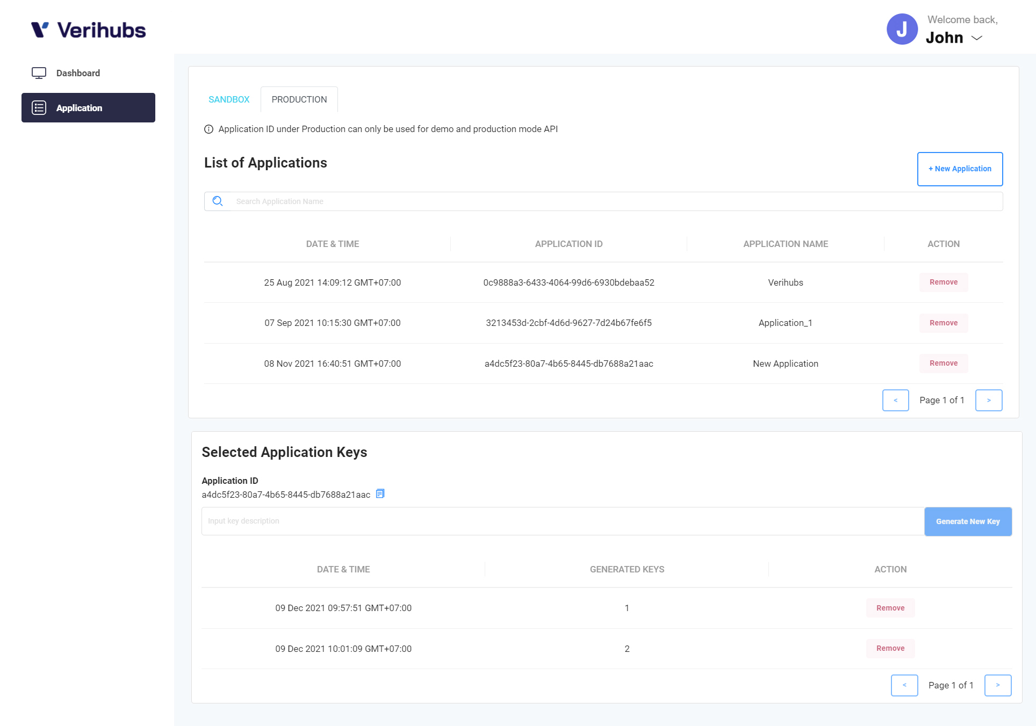This screenshot has width=1036, height=726.
Task: Copy the Application ID using copy icon
Action: pos(380,493)
